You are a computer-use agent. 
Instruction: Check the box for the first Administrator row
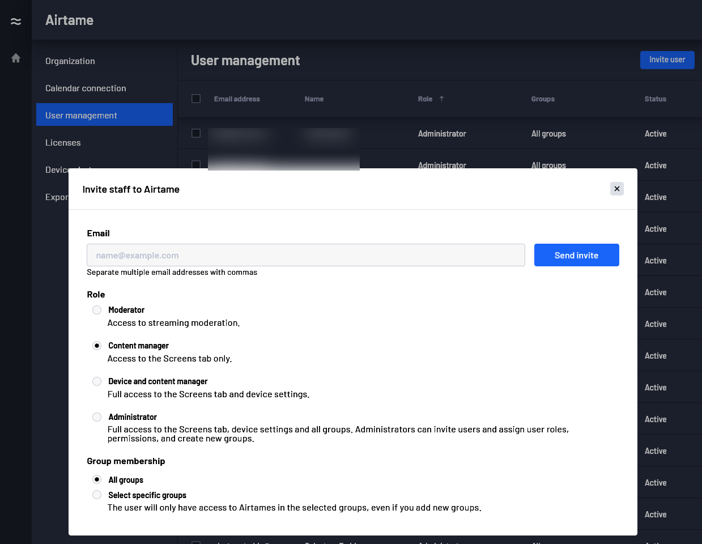point(196,133)
